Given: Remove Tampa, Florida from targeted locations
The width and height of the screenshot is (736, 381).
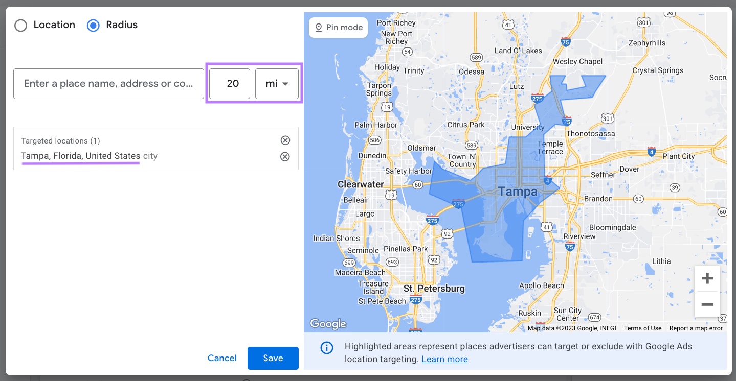Looking at the screenshot, I should tap(285, 156).
